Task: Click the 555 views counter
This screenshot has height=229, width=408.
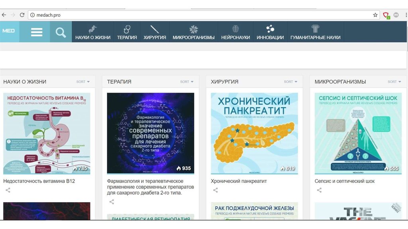Action: [391, 169]
